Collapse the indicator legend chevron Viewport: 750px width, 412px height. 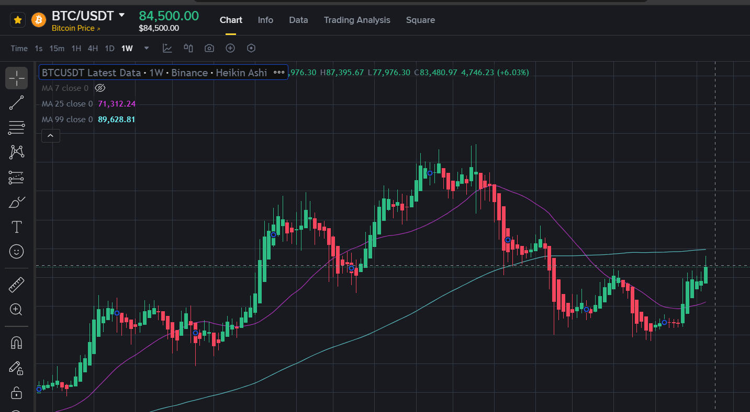point(50,136)
